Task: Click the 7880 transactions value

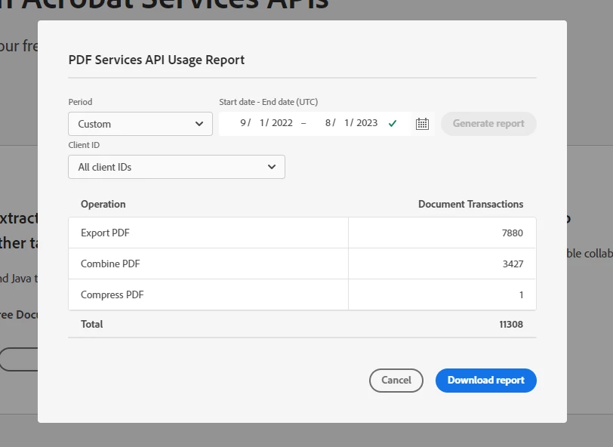Action: coord(512,233)
